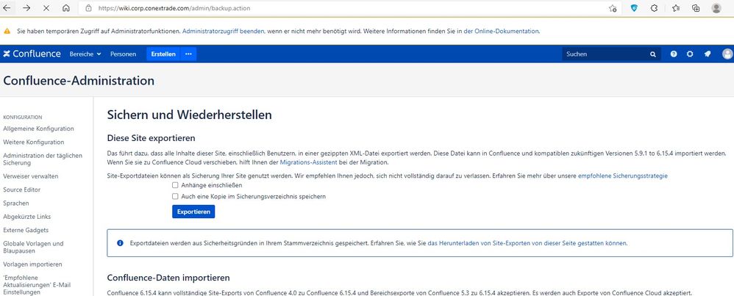734x296 pixels.
Task: Open 'Weitere Konfiguration' in sidebar
Action: tap(34, 142)
